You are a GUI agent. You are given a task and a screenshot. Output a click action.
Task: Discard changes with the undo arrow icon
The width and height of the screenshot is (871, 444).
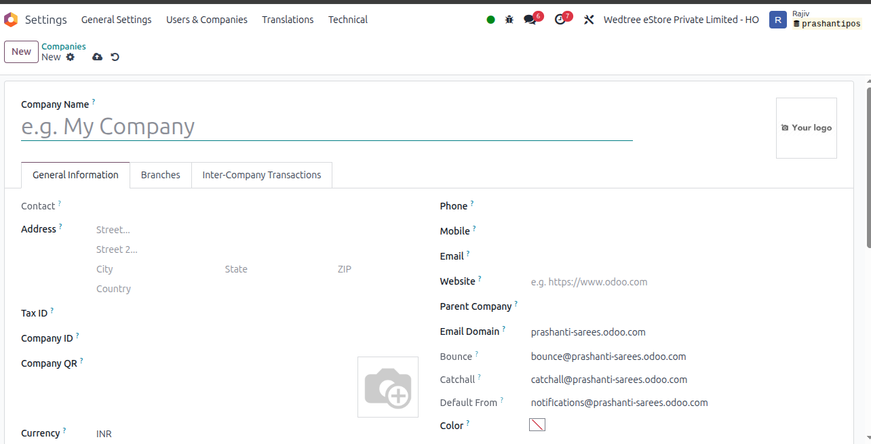pos(115,57)
